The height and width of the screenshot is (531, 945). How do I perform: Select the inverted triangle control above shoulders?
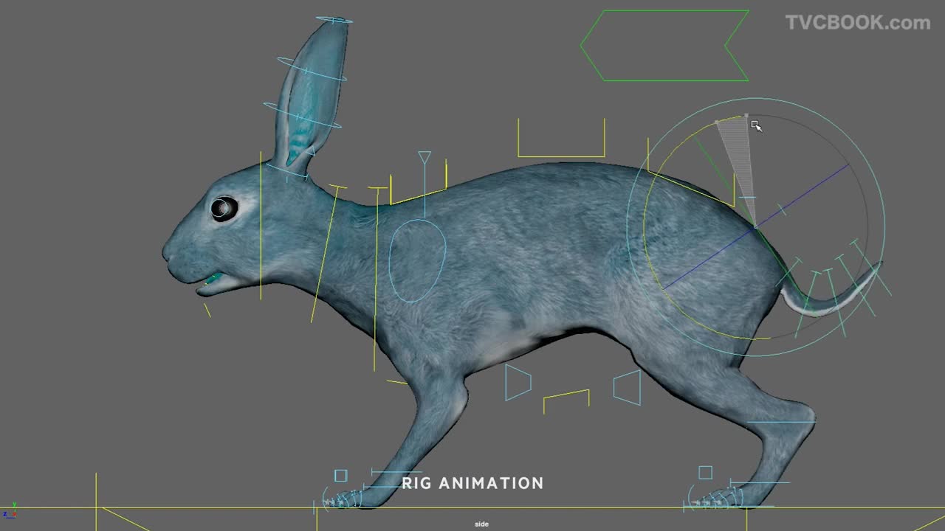point(425,157)
